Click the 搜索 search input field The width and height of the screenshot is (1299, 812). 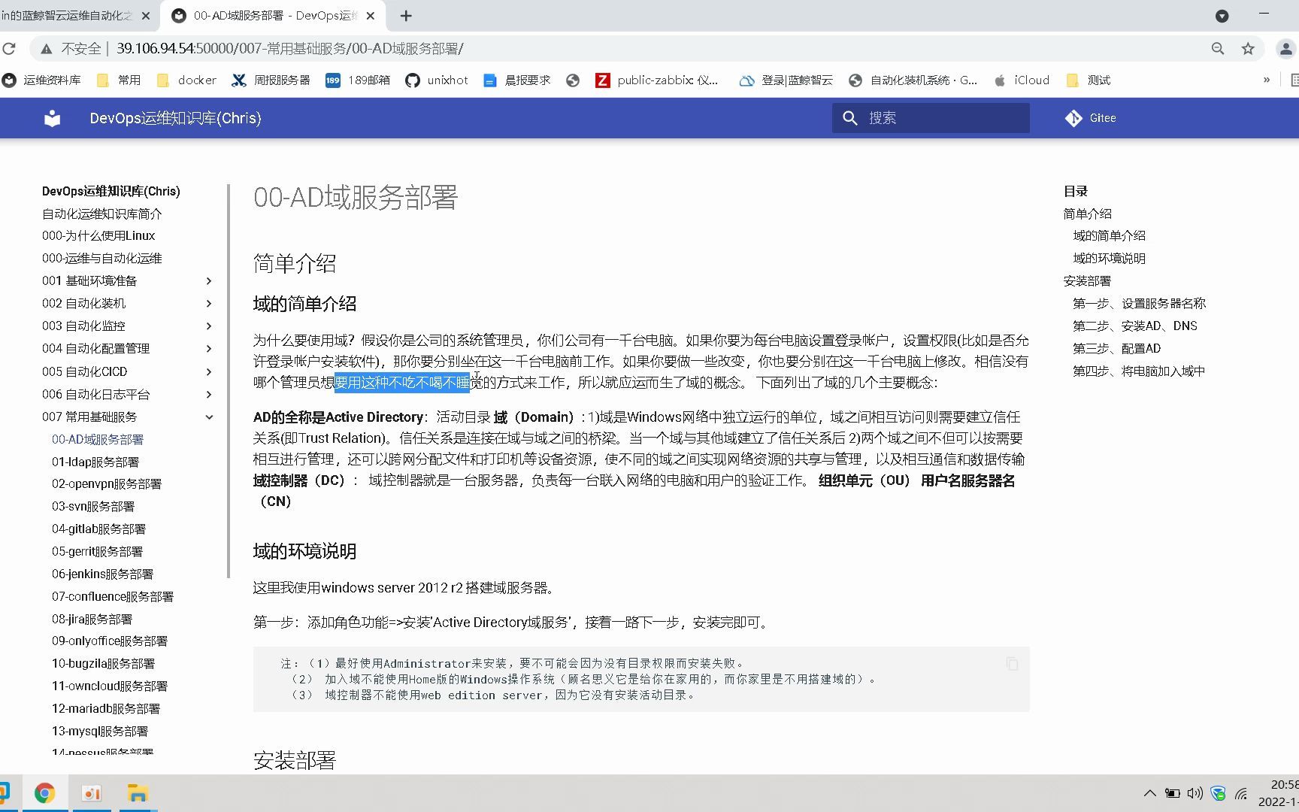point(931,118)
